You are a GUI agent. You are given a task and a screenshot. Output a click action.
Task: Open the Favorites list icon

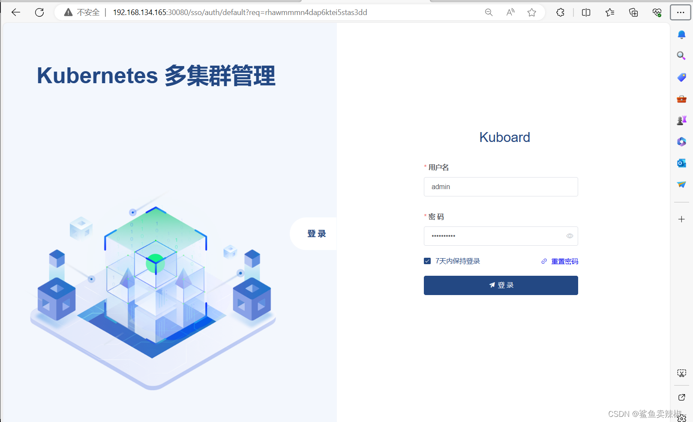coord(610,12)
